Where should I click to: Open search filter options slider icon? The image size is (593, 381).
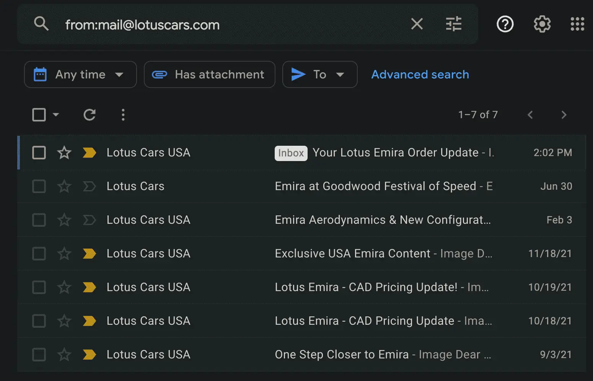point(453,24)
